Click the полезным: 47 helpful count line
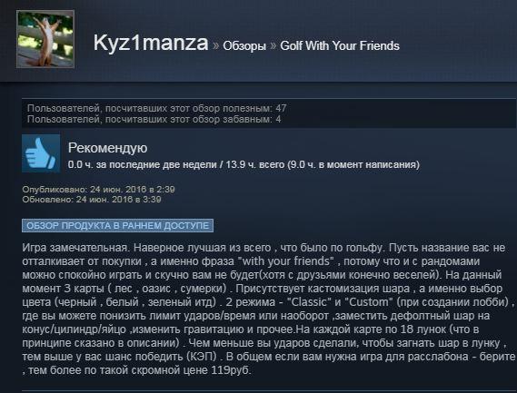 click(x=156, y=108)
